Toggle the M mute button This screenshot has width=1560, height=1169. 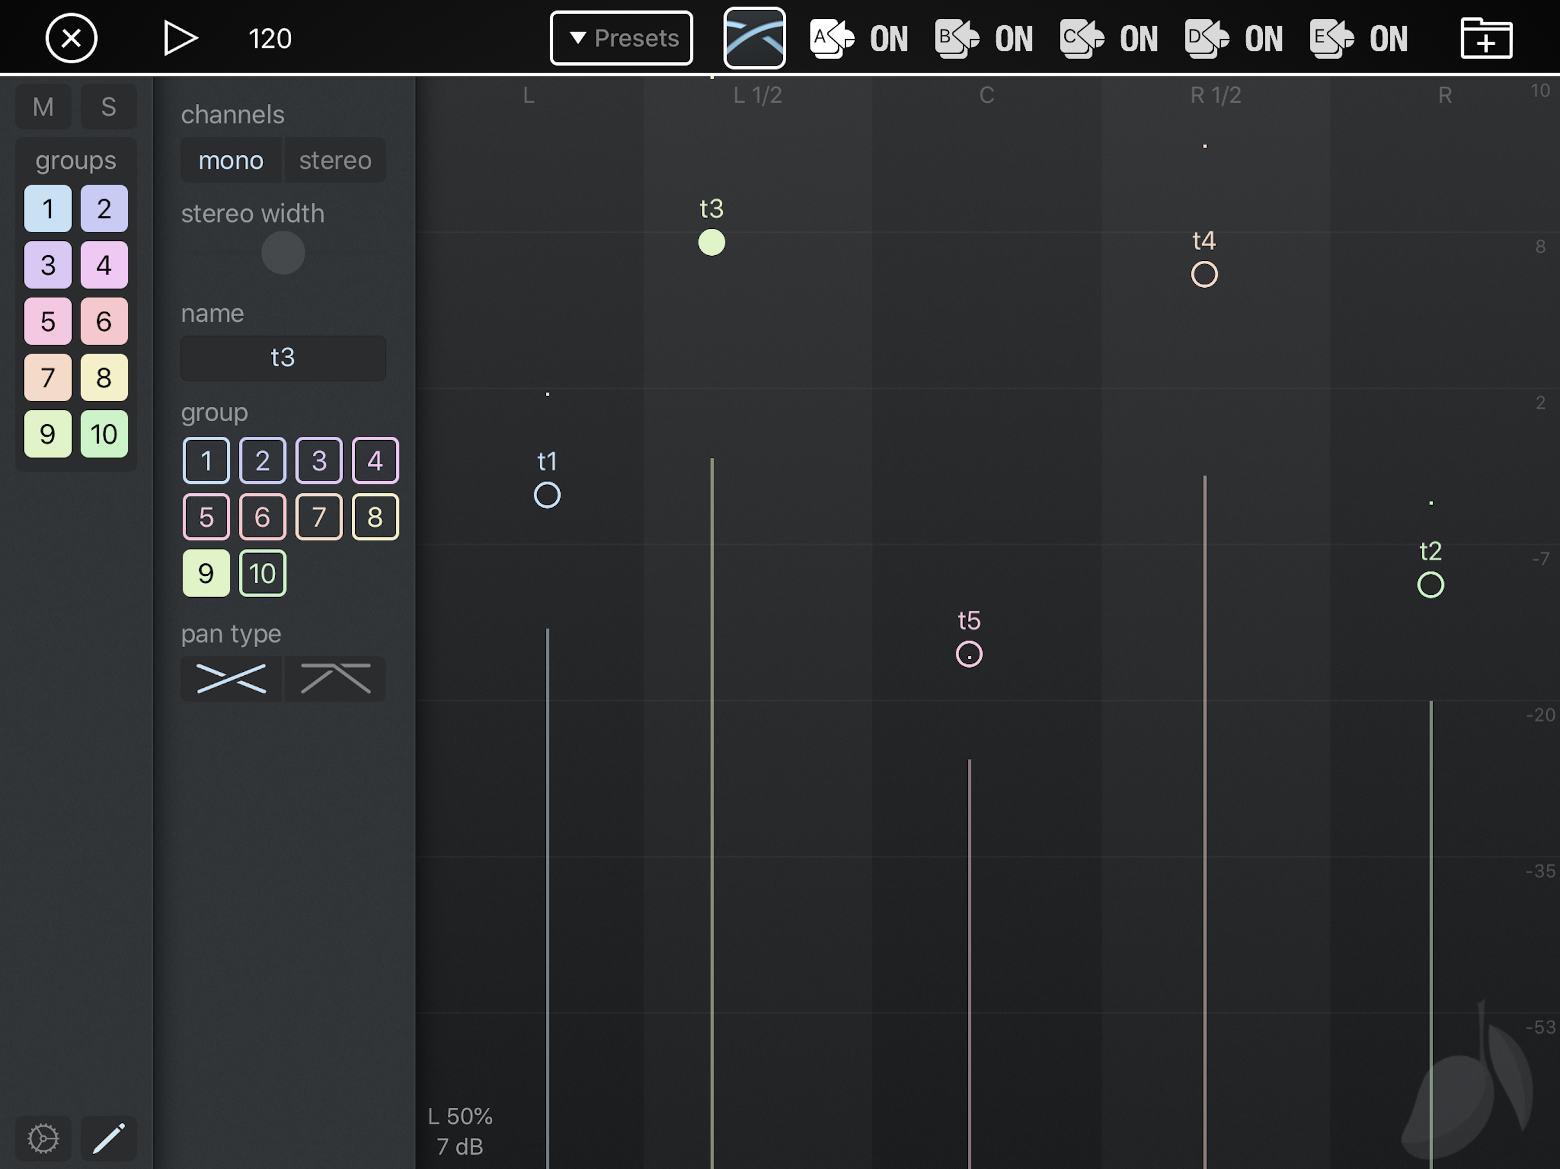[43, 107]
